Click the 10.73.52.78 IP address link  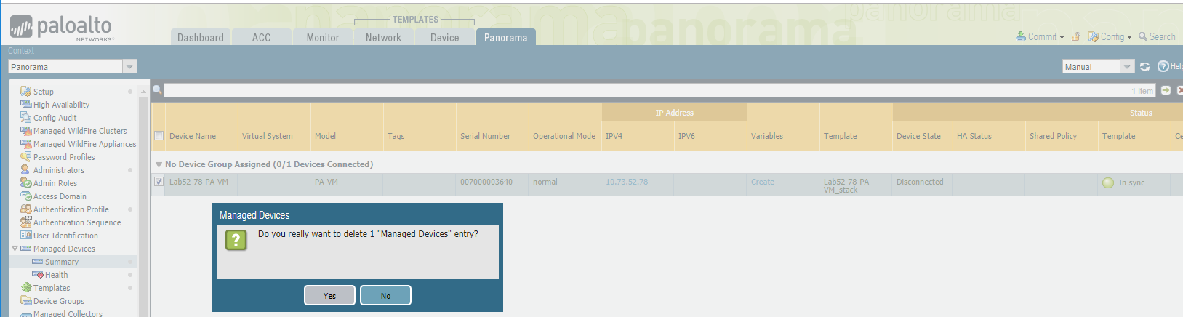coord(627,182)
